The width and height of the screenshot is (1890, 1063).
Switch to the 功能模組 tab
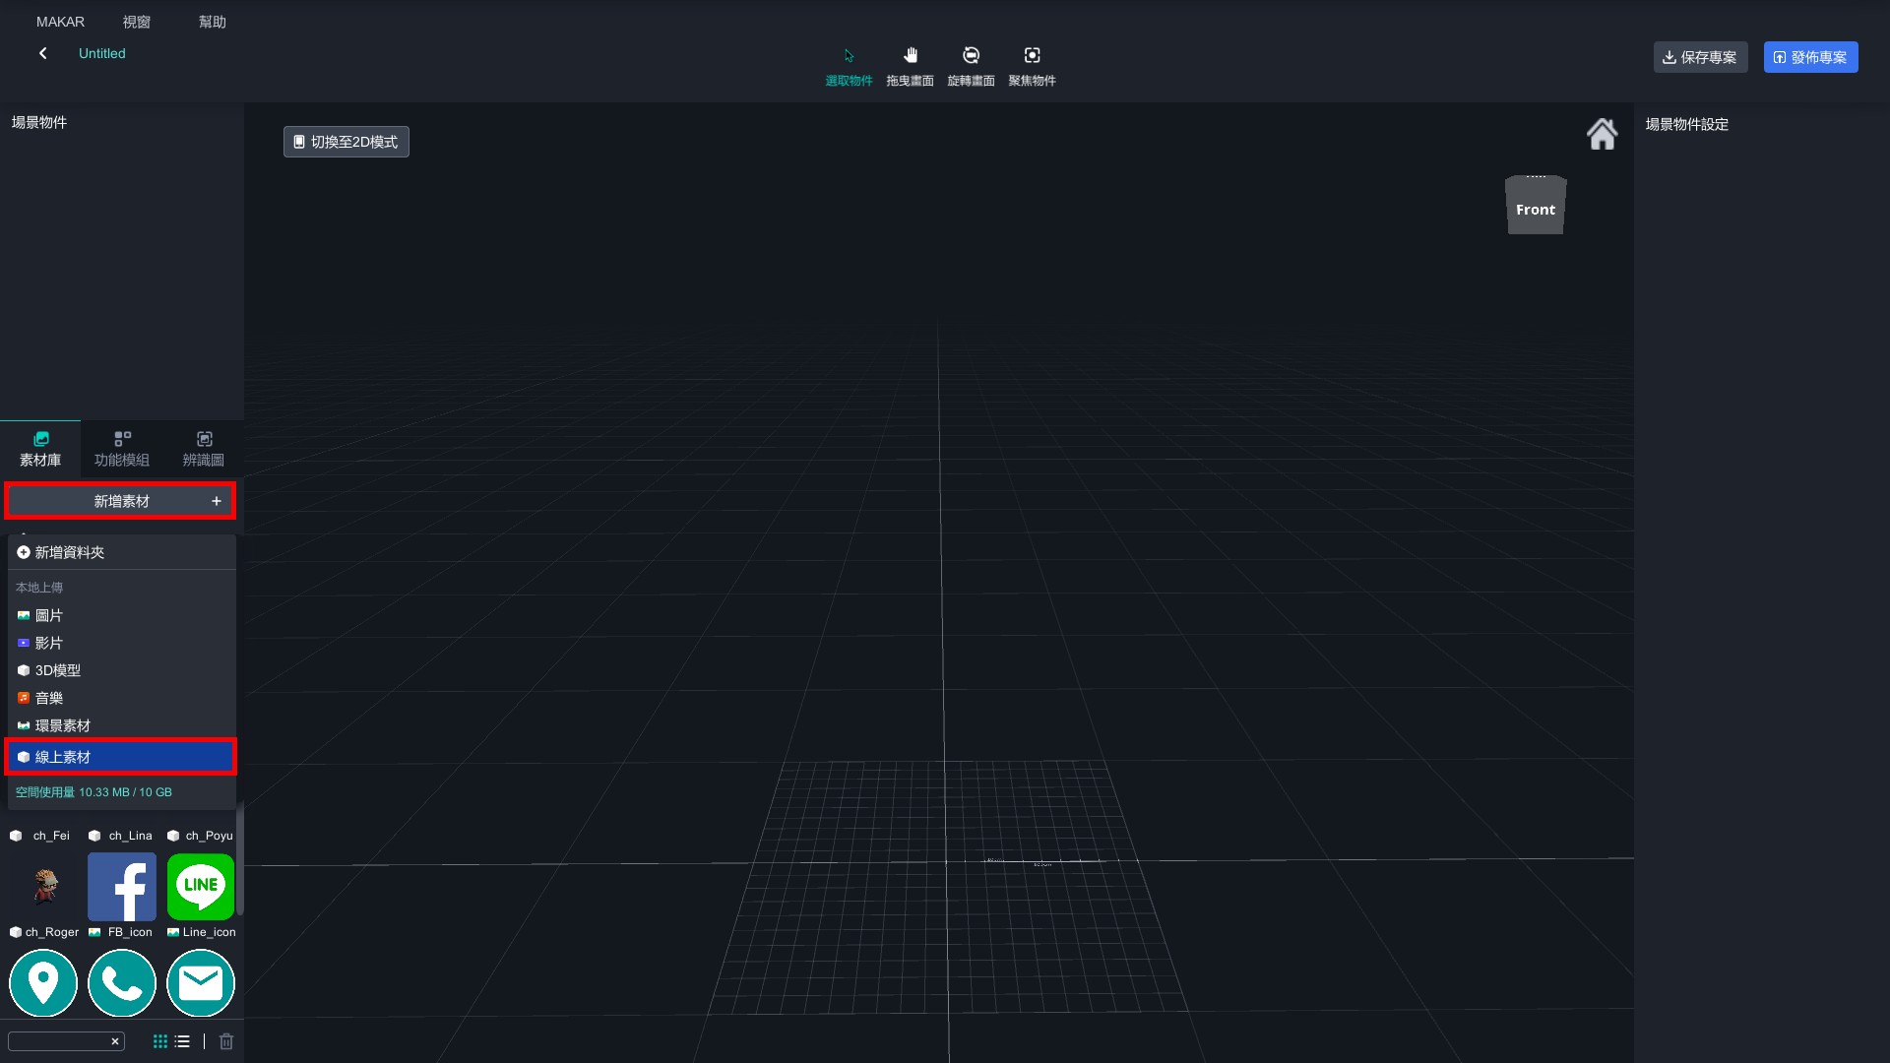tap(120, 449)
